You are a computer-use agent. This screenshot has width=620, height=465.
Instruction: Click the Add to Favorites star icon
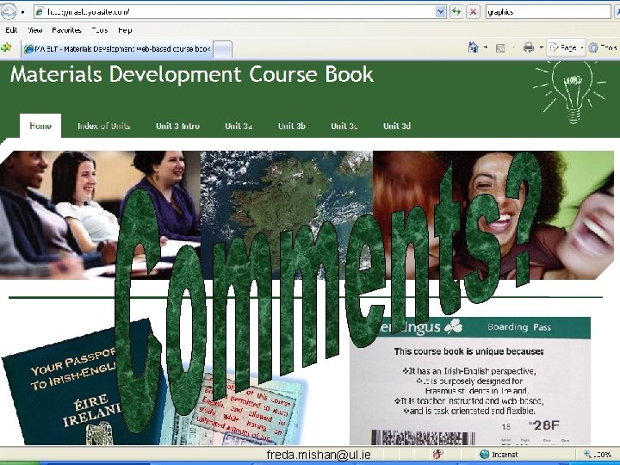(6, 48)
